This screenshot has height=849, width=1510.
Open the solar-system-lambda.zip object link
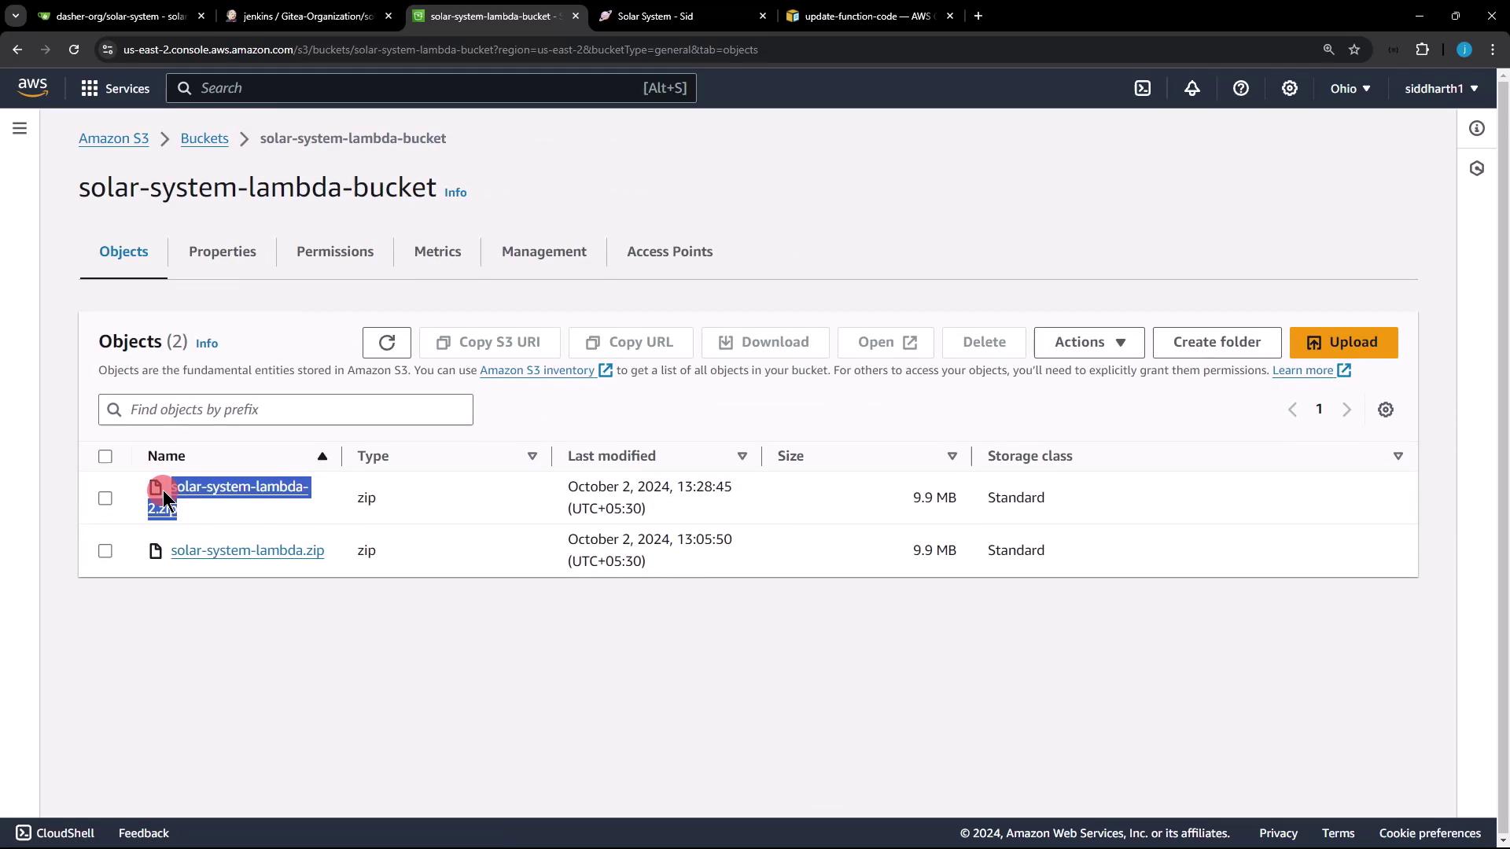pyautogui.click(x=247, y=550)
